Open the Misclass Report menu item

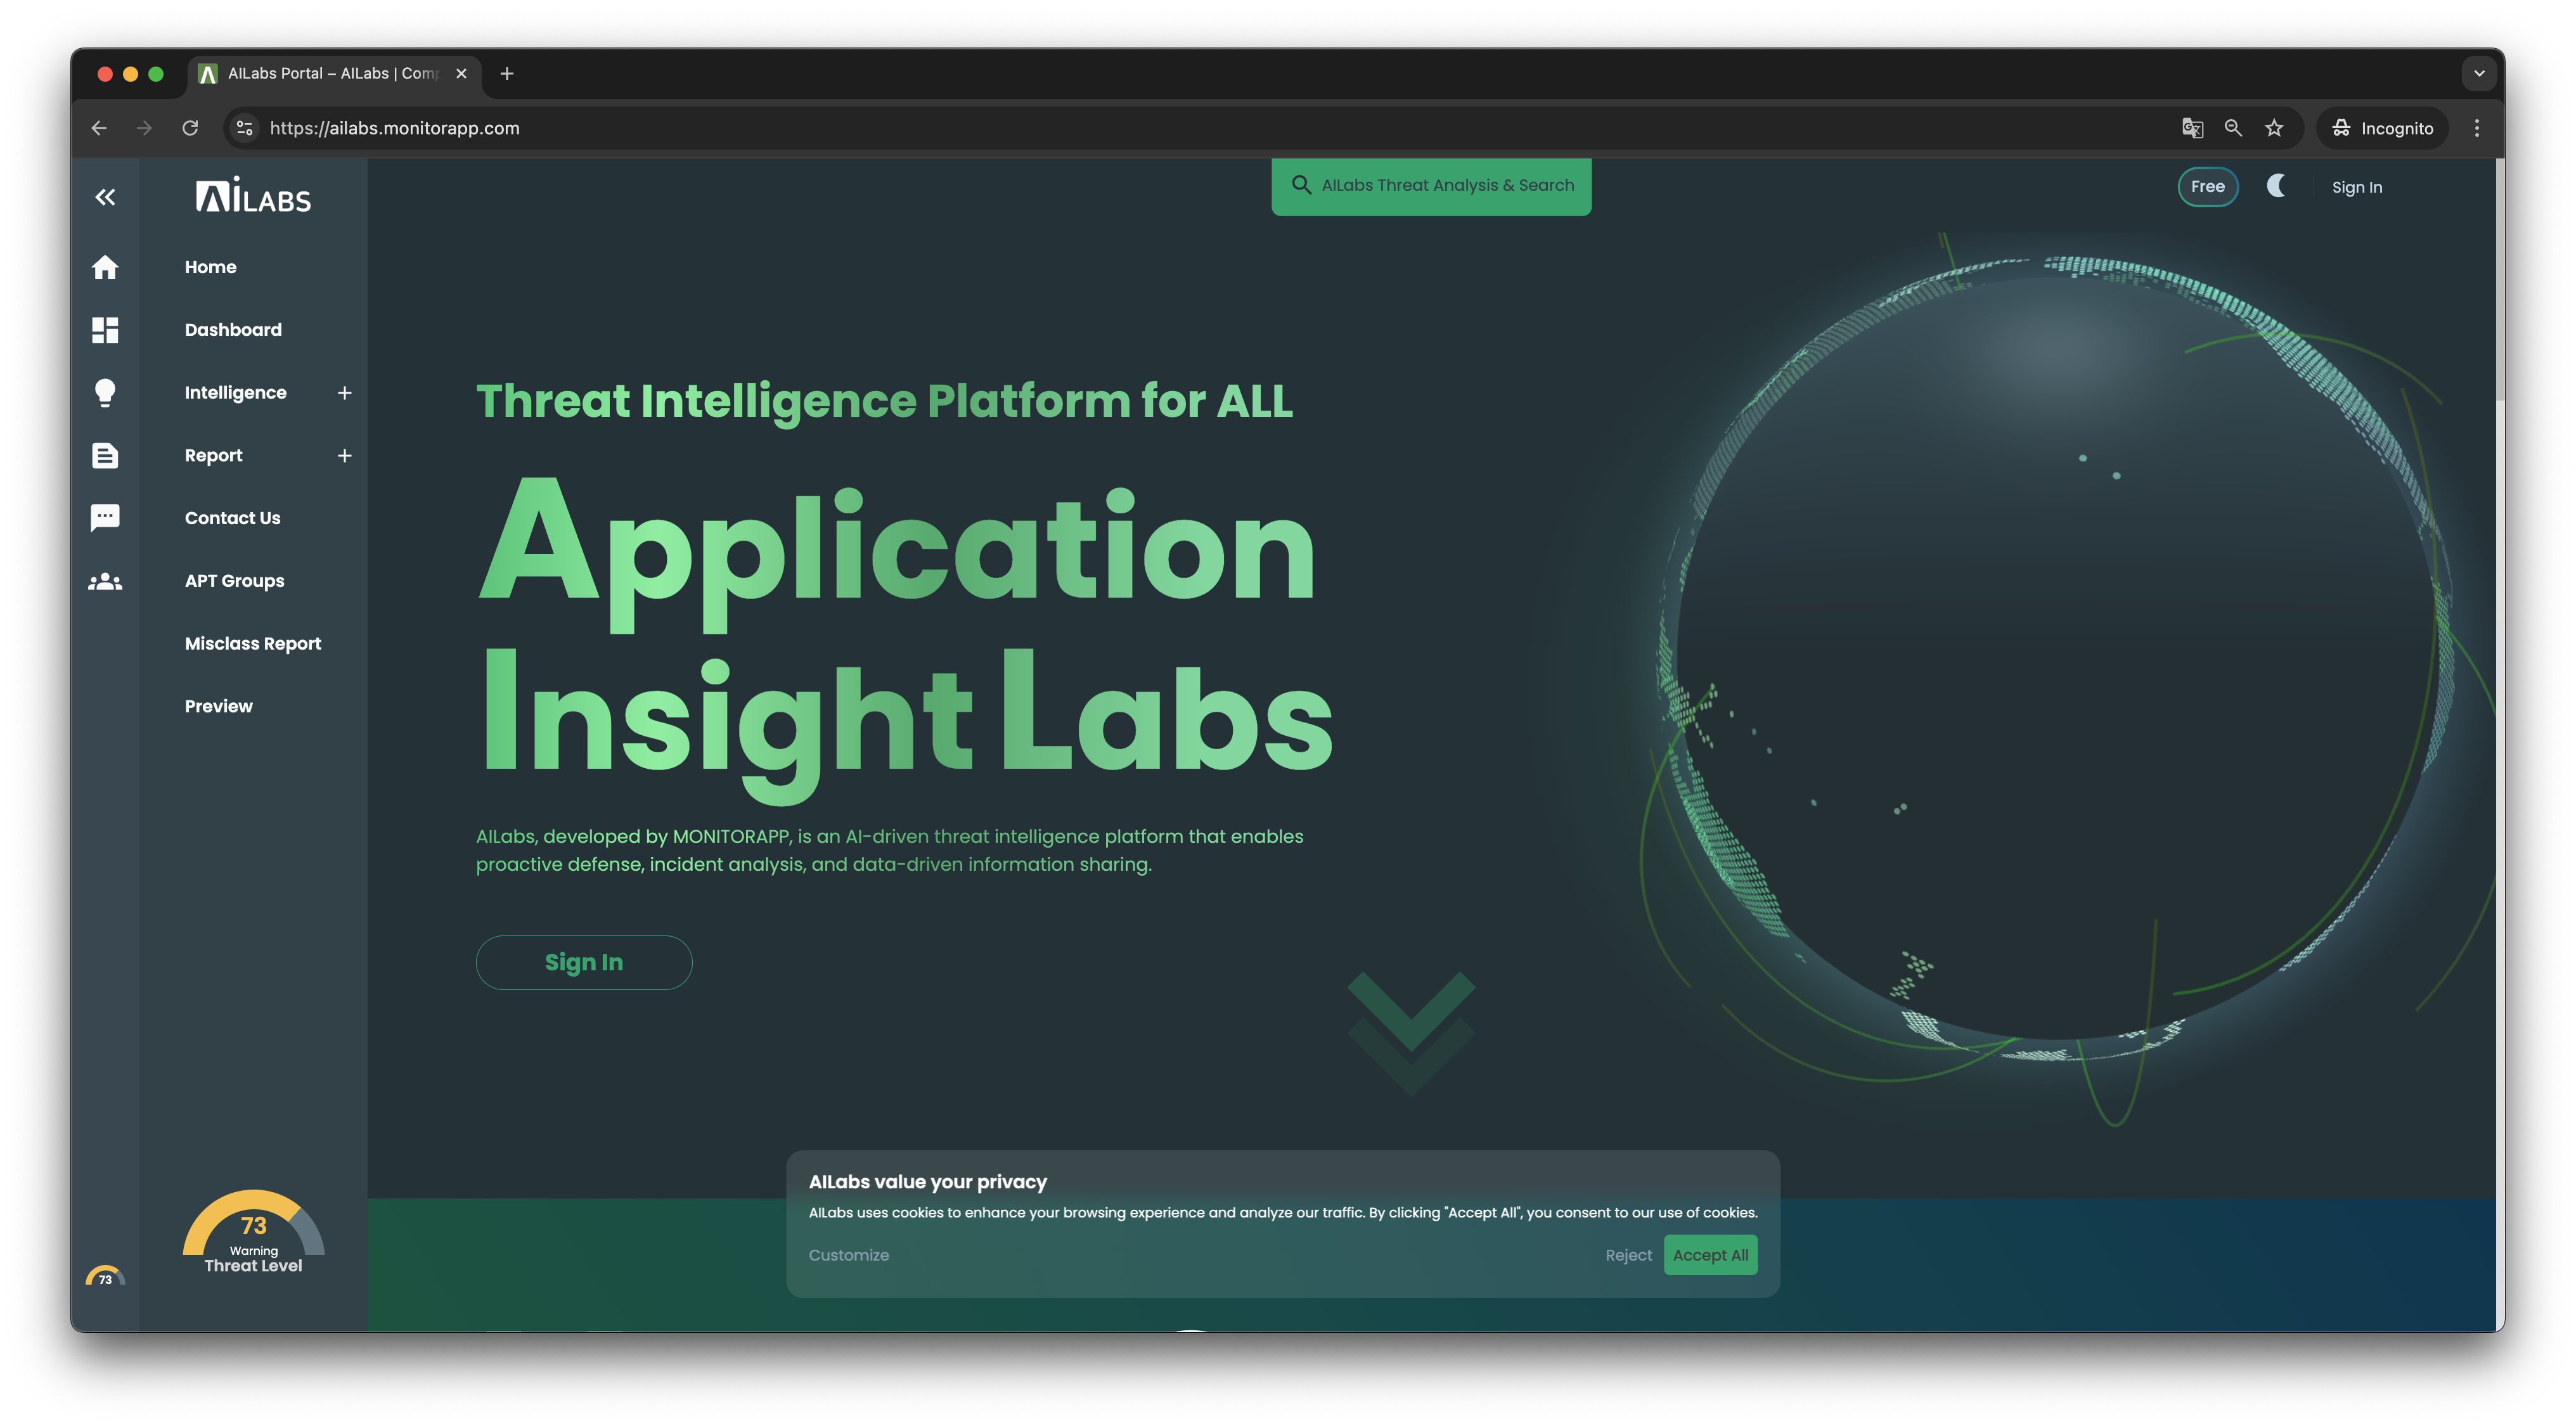pos(253,644)
